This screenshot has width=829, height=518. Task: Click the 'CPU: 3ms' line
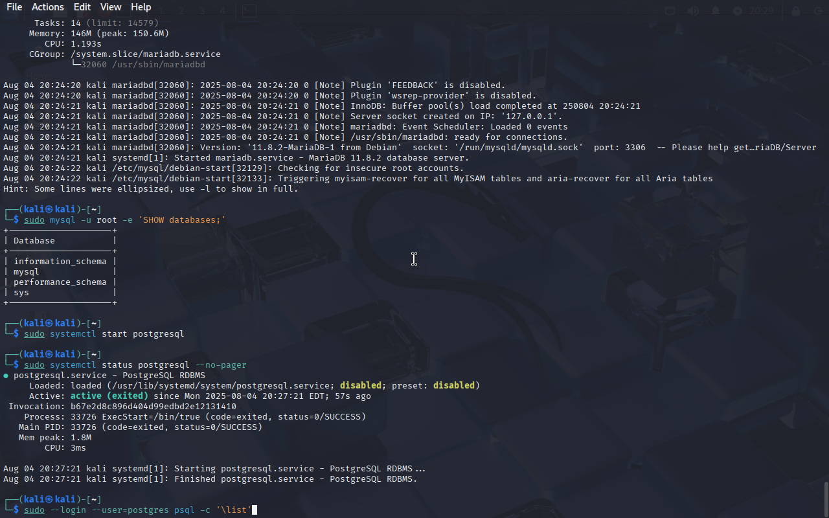coord(65,448)
